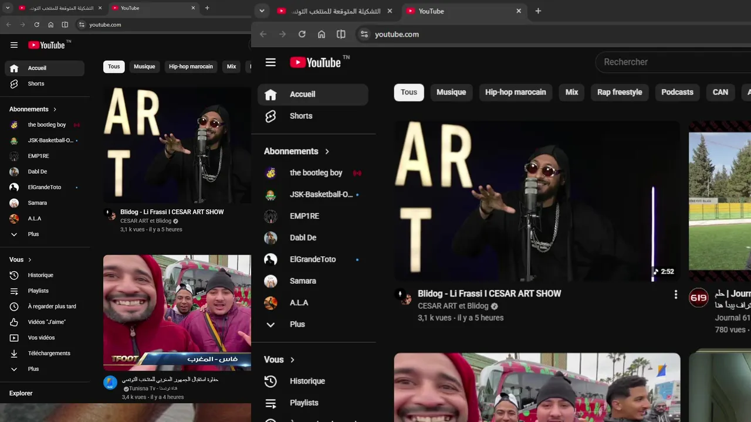751x422 pixels.
Task: Open new tab in front window
Action: point(538,11)
